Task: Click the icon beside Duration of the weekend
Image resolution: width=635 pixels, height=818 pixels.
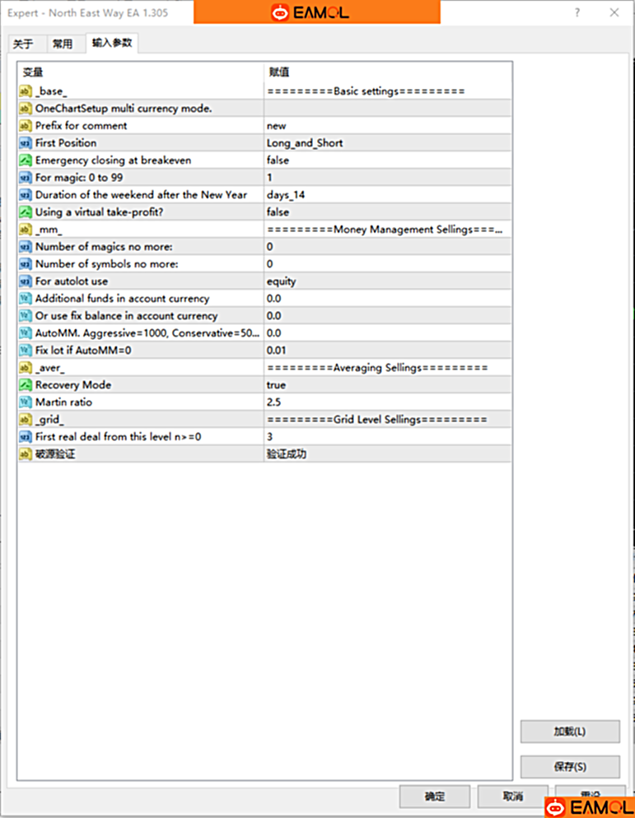Action: click(x=26, y=194)
